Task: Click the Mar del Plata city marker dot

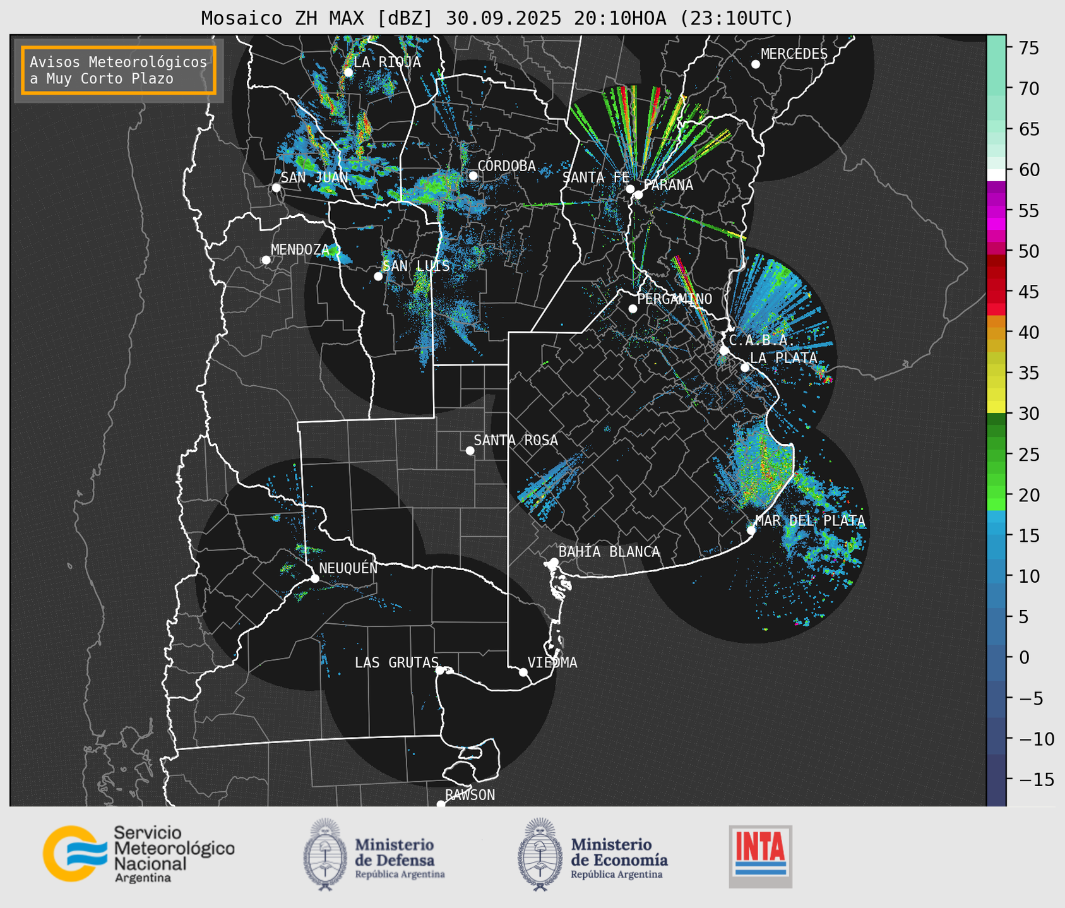Action: pos(751,530)
